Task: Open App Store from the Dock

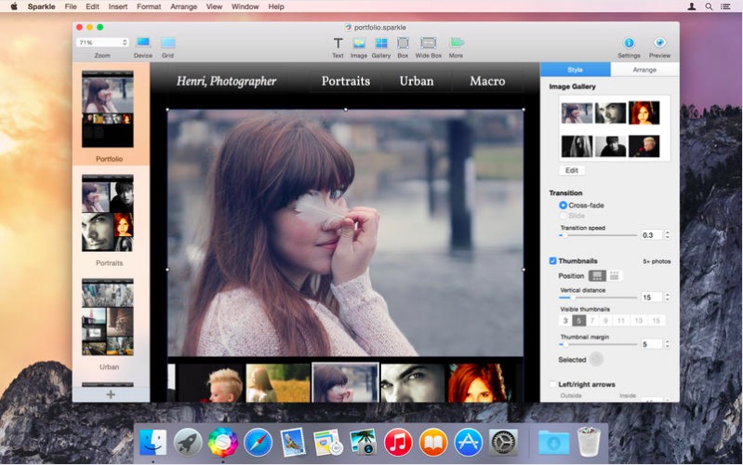Action: pyautogui.click(x=468, y=443)
